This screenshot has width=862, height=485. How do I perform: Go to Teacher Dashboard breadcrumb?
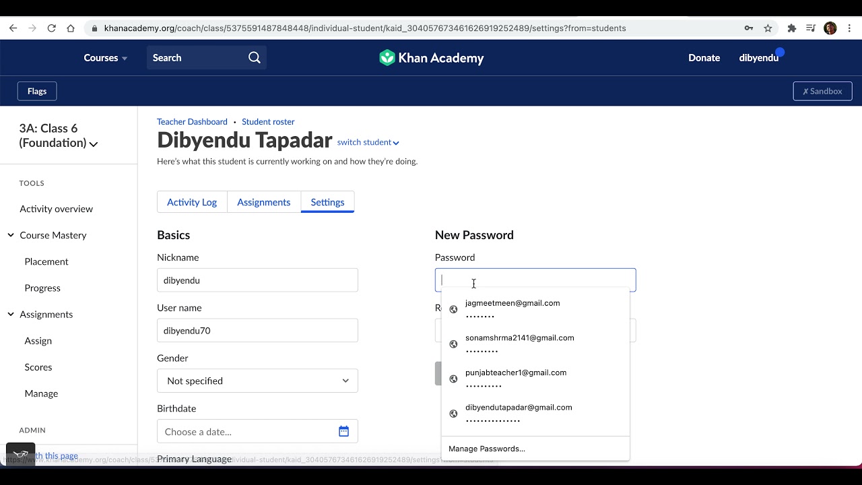pyautogui.click(x=192, y=122)
